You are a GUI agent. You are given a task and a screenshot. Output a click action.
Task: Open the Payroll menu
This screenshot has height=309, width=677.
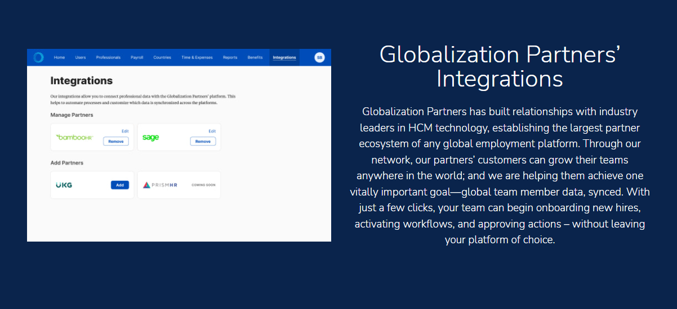137,57
